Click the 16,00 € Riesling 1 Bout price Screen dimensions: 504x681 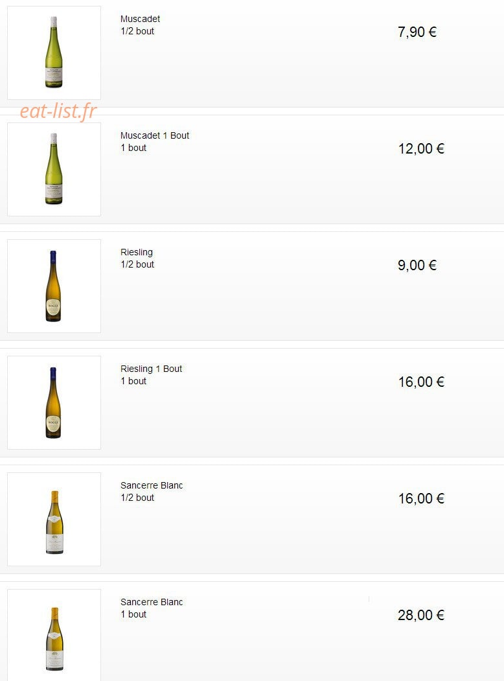[x=421, y=382]
